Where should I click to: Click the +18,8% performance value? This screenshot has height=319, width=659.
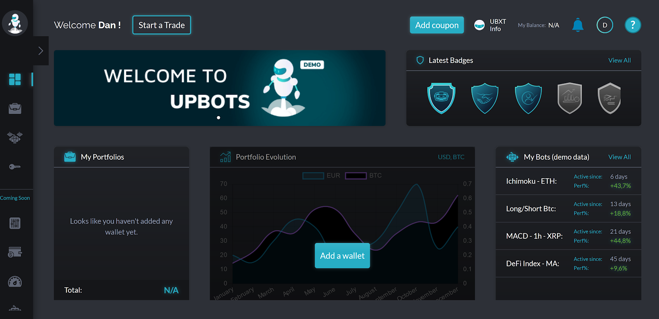(620, 213)
